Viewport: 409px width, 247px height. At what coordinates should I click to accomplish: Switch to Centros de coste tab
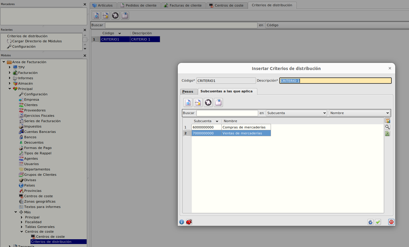click(x=227, y=5)
